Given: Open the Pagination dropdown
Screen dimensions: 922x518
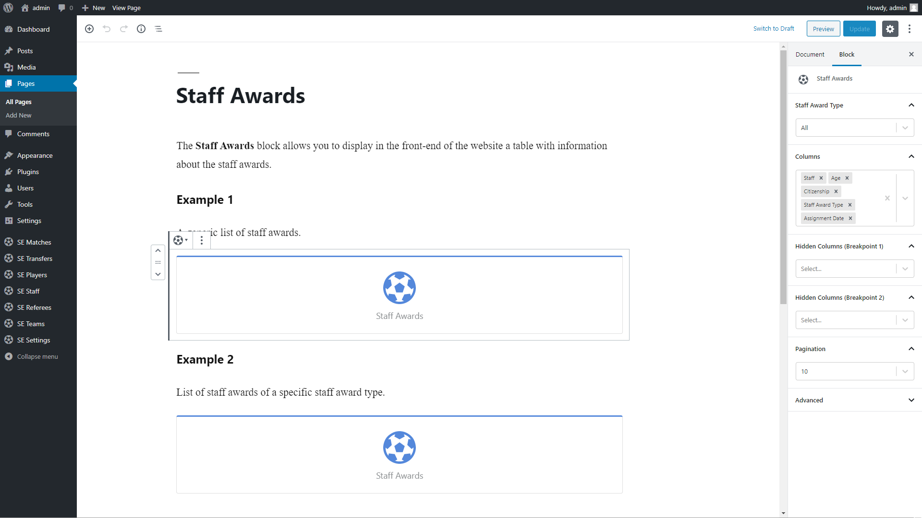Looking at the screenshot, I should (x=854, y=371).
